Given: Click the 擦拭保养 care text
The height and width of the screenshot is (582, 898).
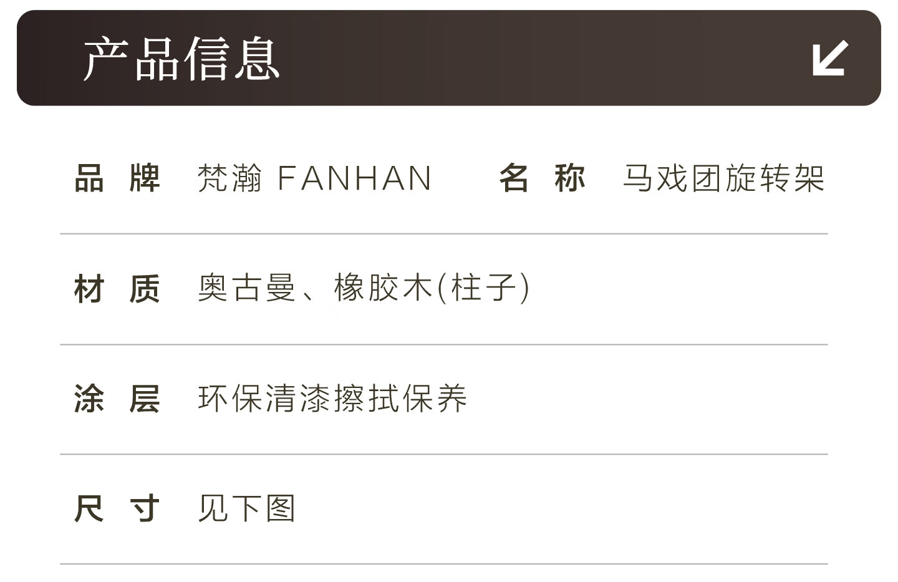Looking at the screenshot, I should point(400,399).
